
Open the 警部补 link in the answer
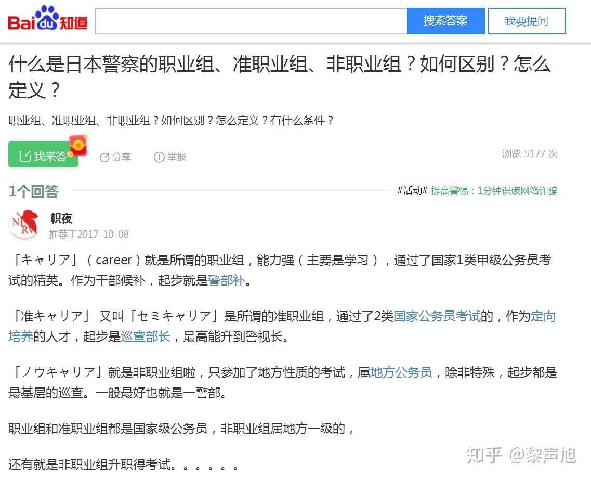pyautogui.click(x=227, y=280)
